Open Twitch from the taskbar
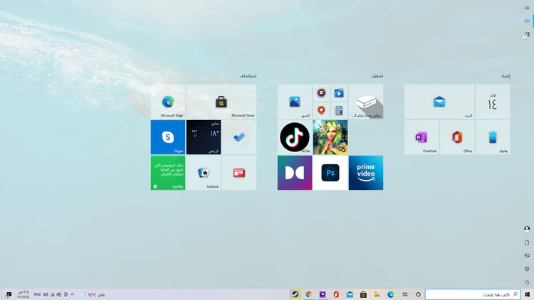The image size is (534, 300). pos(323,294)
